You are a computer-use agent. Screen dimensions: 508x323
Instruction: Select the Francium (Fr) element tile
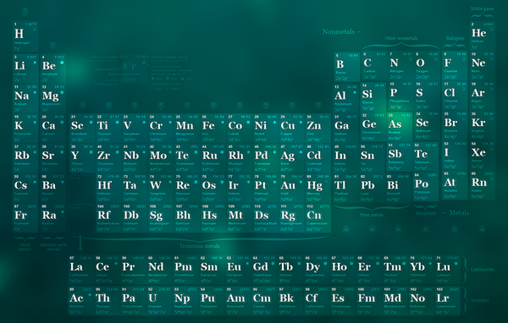pyautogui.click(x=25, y=218)
